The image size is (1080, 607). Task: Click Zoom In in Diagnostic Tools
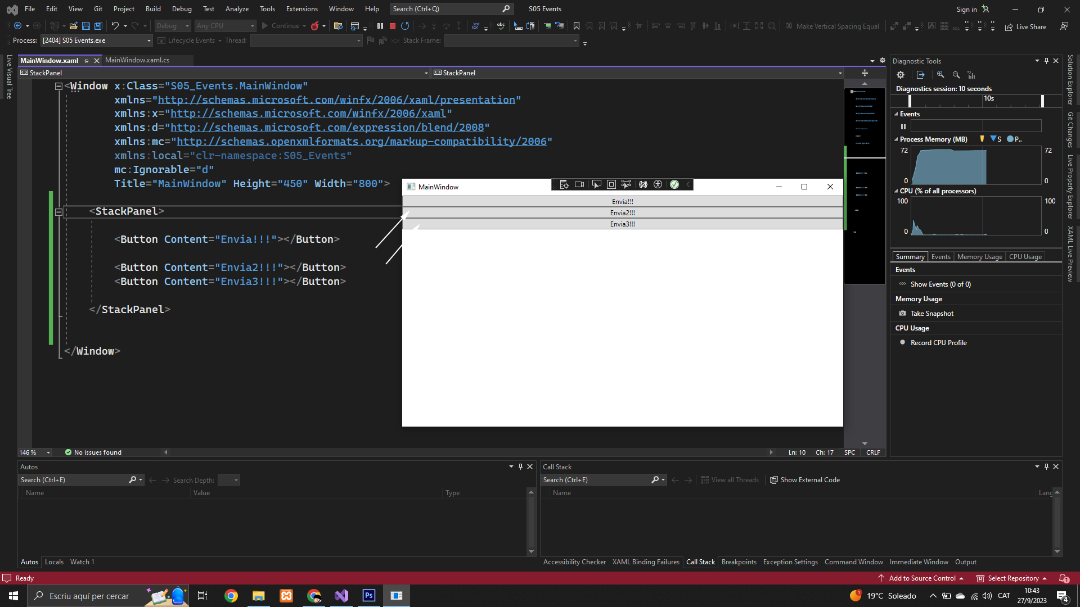point(940,75)
